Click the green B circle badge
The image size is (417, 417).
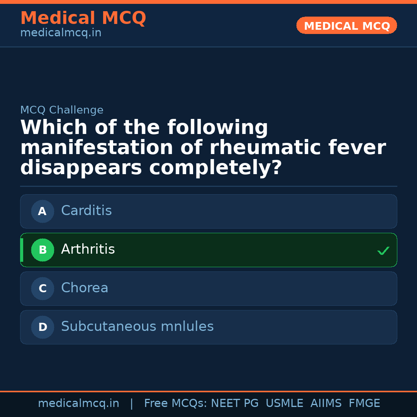[42, 250]
